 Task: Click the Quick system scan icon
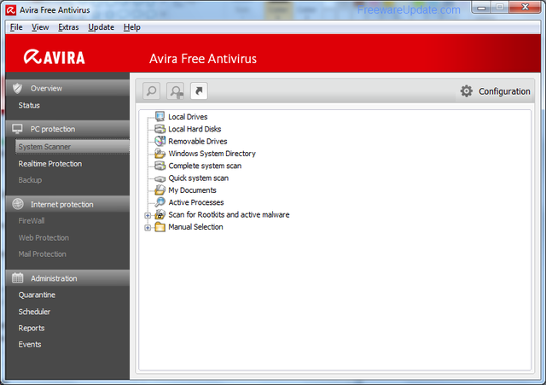160,178
